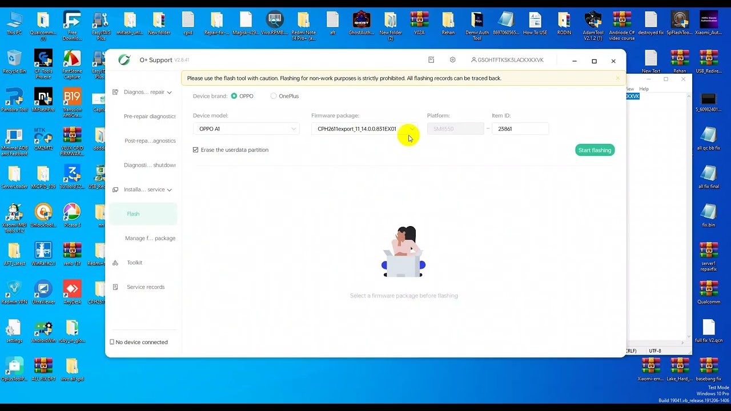Select Vivo.RPMB desktop icon
The image size is (731, 411).
pos(275,23)
